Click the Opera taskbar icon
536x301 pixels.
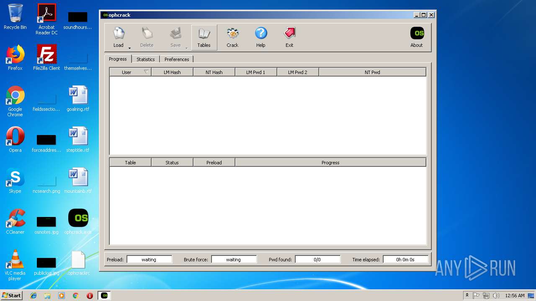[x=90, y=296]
